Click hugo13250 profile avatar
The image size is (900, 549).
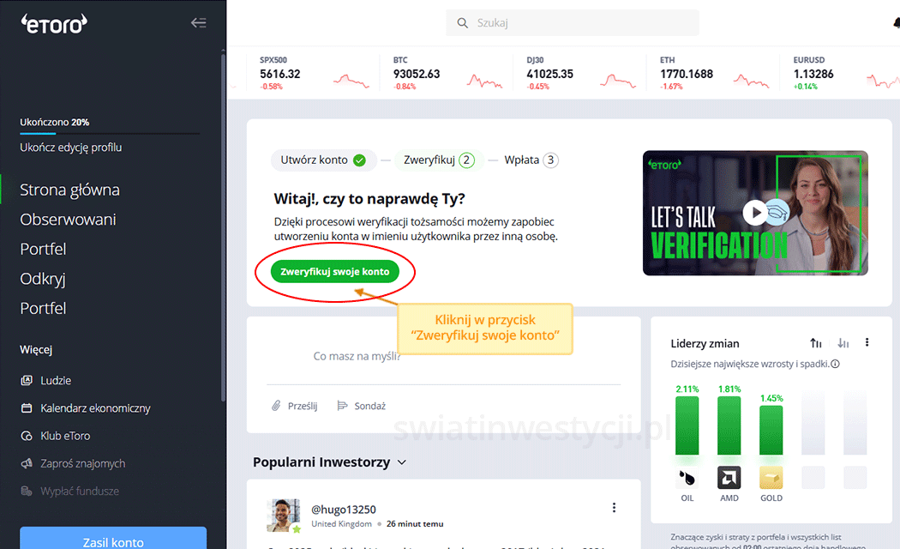coord(284,516)
